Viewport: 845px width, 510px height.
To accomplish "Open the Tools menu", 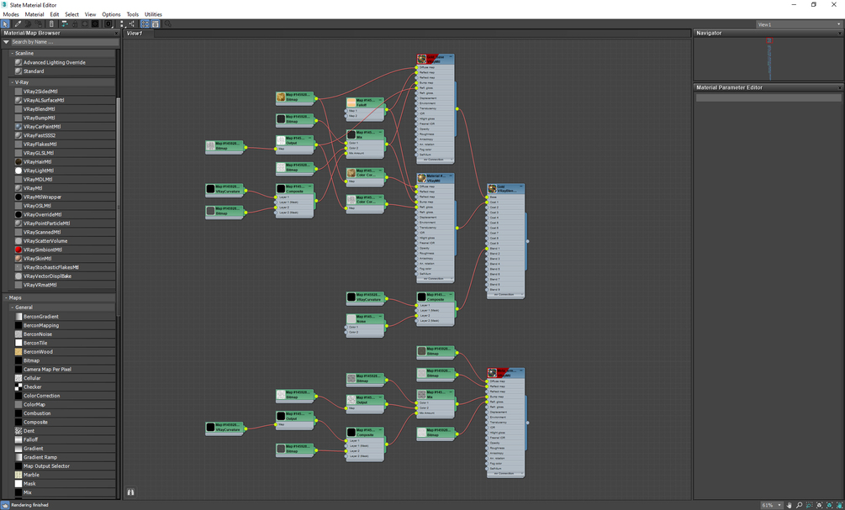I will tap(133, 14).
